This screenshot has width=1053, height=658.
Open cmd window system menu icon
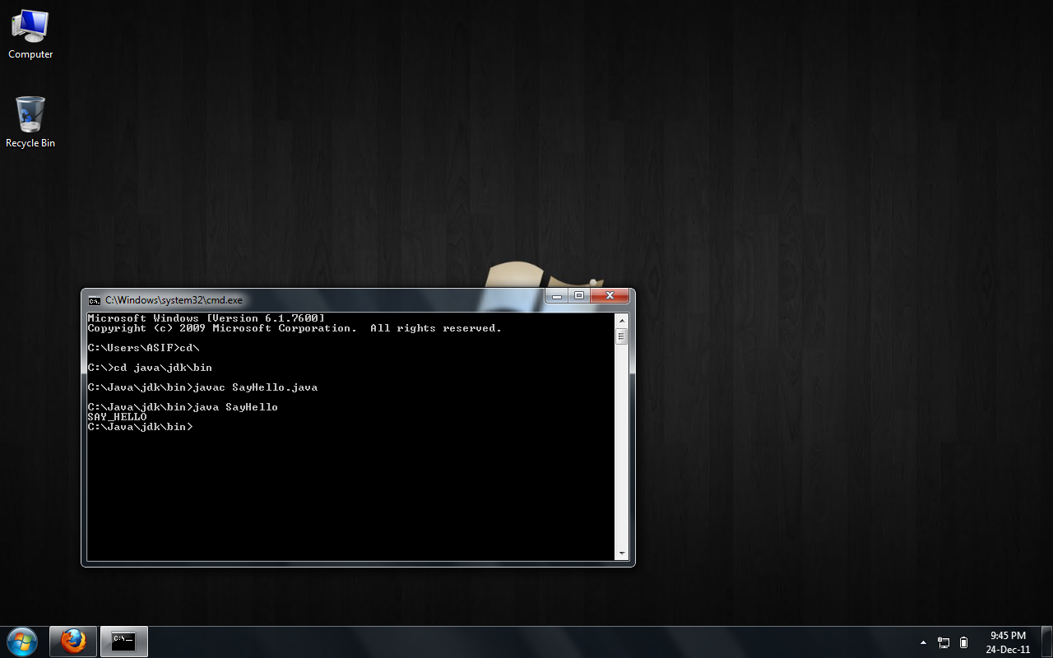click(95, 300)
